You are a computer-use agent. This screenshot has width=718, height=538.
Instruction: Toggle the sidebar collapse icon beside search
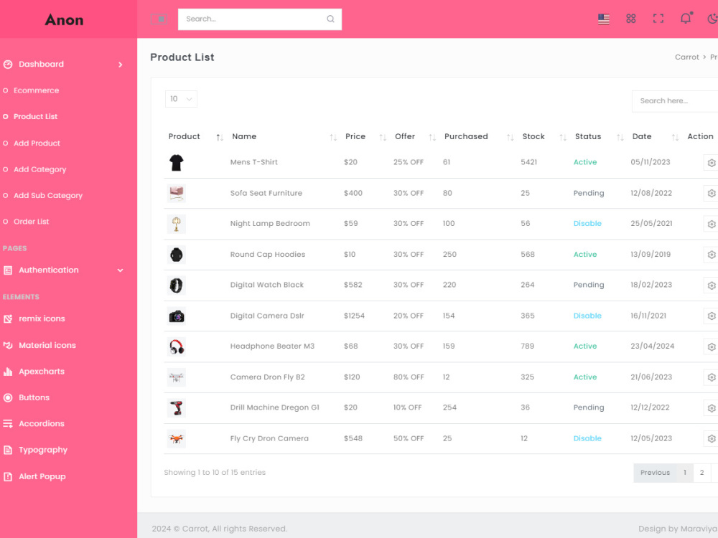pyautogui.click(x=159, y=19)
